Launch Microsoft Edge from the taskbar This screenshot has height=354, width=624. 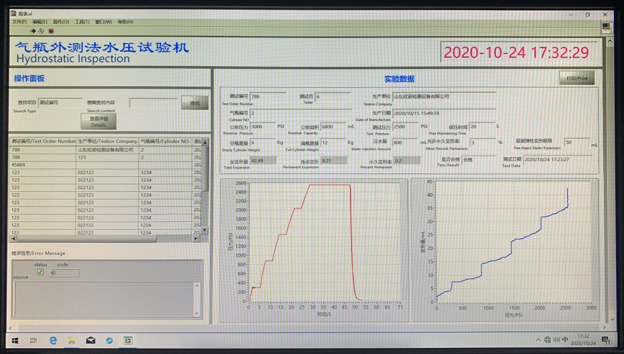tap(53, 341)
